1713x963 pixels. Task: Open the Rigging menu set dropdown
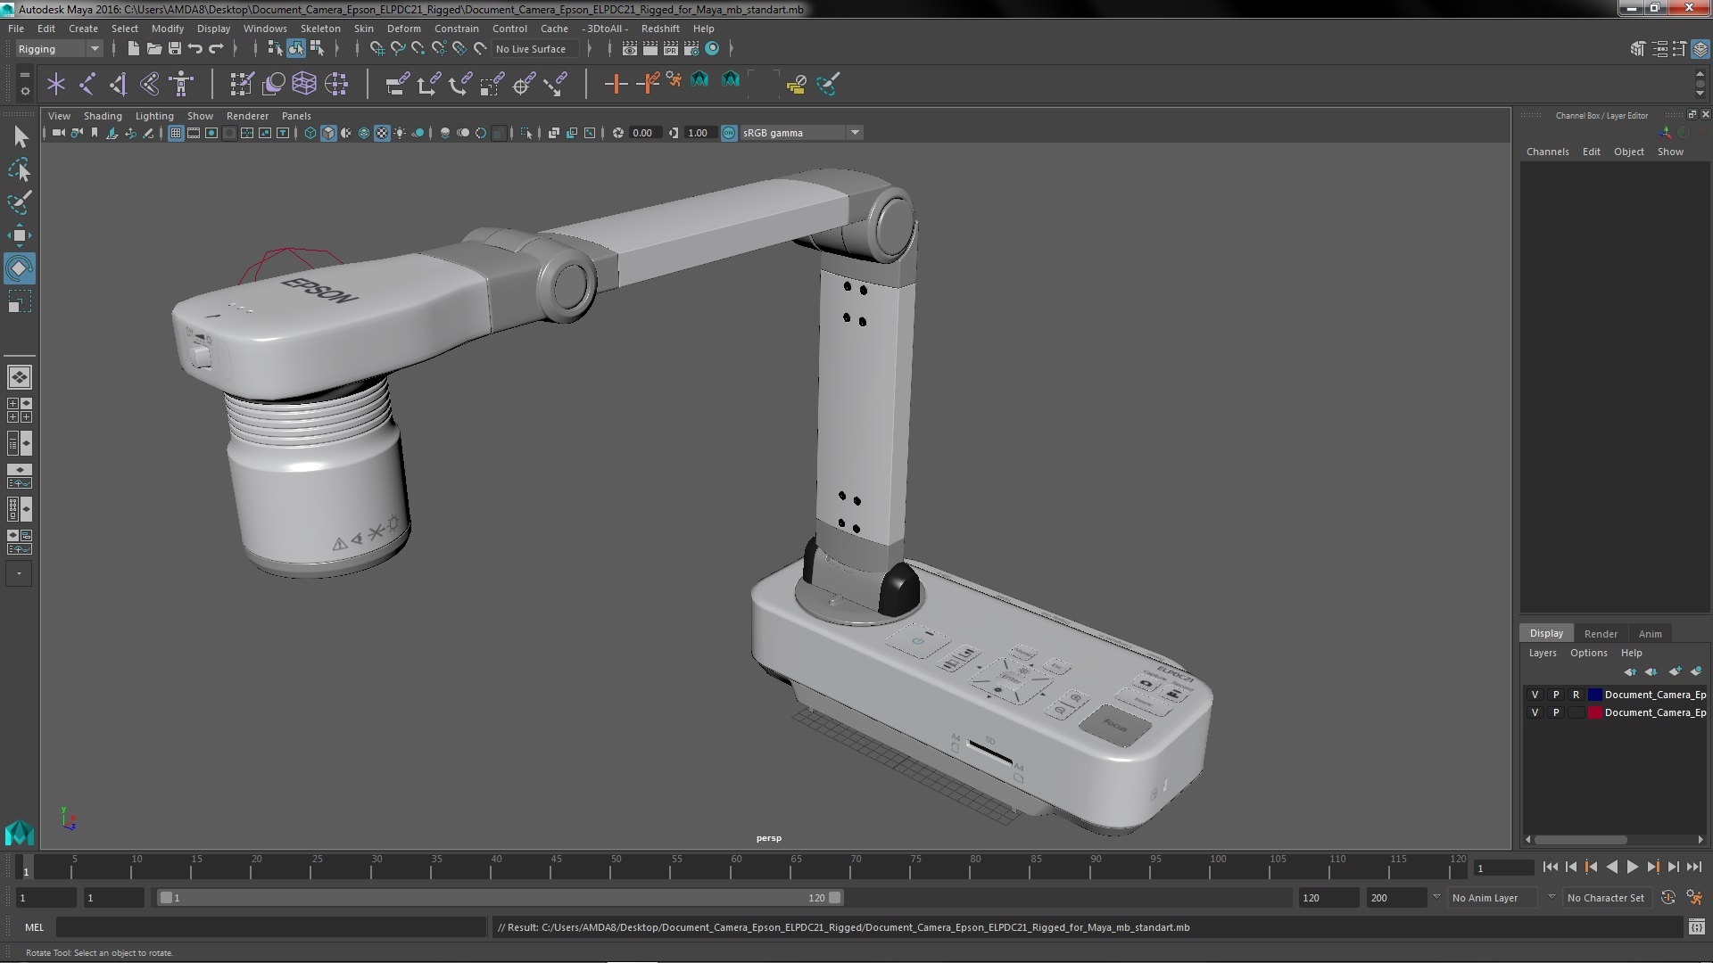point(59,49)
